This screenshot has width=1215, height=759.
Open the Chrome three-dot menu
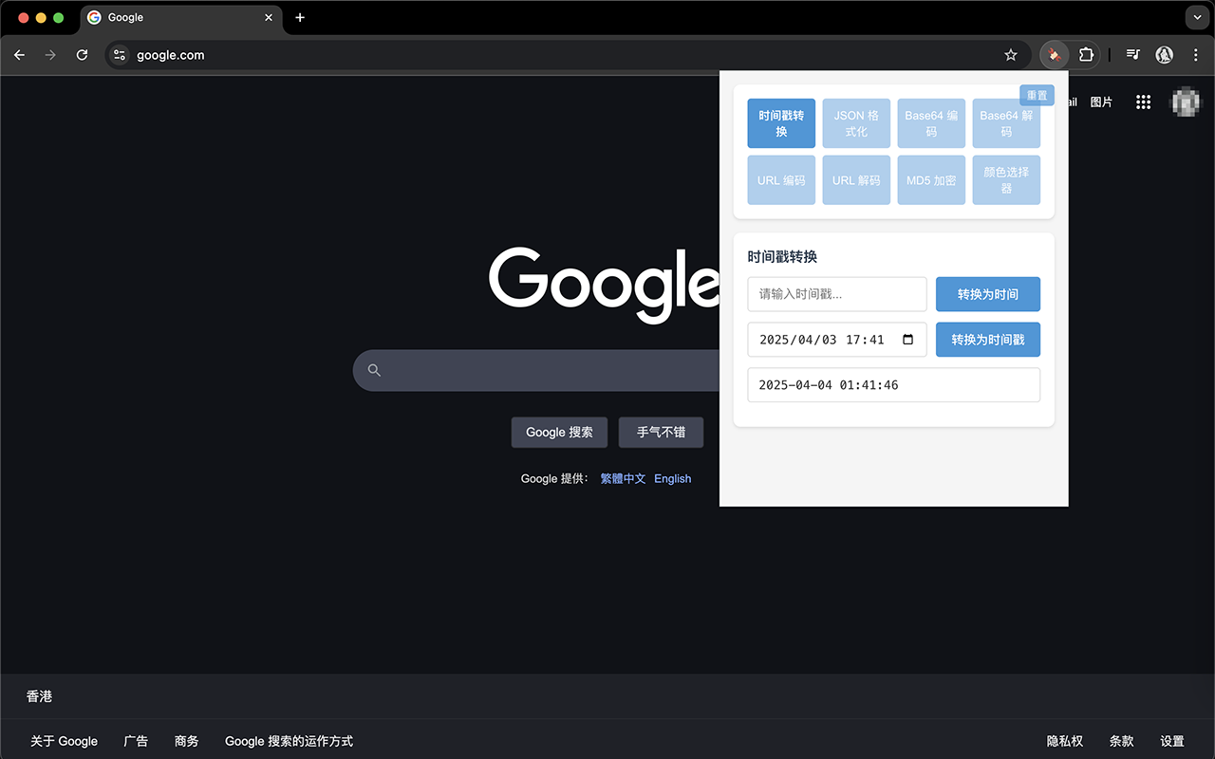point(1196,55)
